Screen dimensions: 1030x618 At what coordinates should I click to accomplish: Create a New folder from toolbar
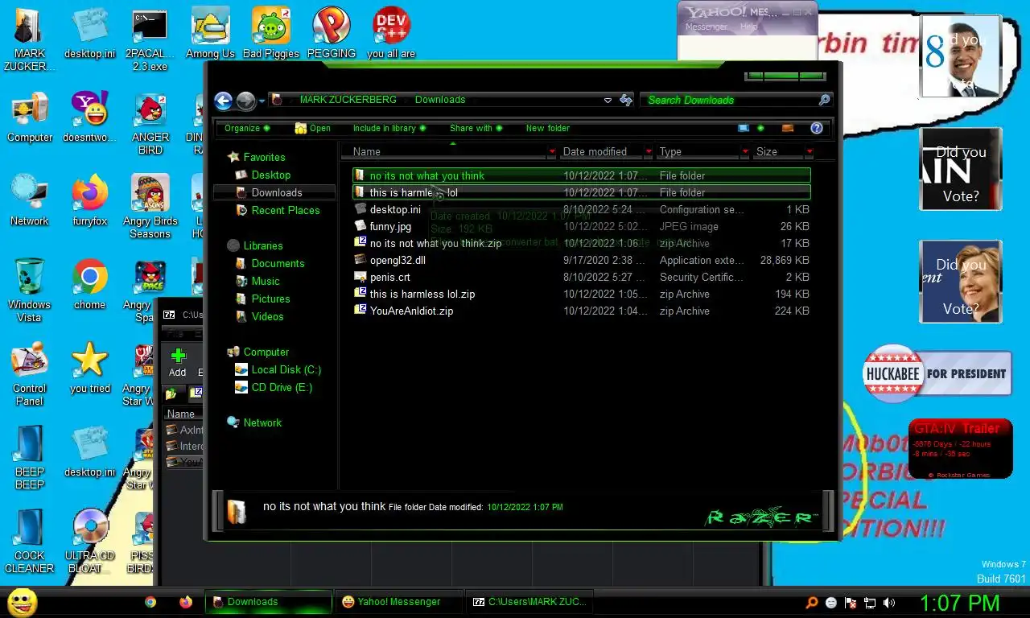click(547, 128)
